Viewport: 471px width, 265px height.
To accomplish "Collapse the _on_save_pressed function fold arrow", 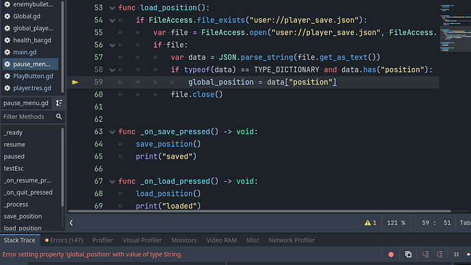I will tap(113, 132).
